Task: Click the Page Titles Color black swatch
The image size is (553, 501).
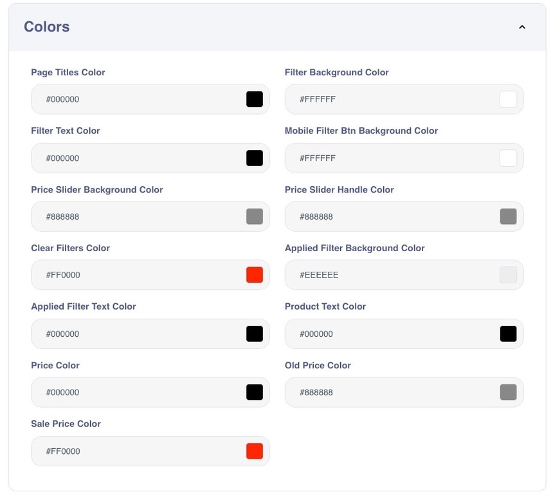Action: click(255, 99)
